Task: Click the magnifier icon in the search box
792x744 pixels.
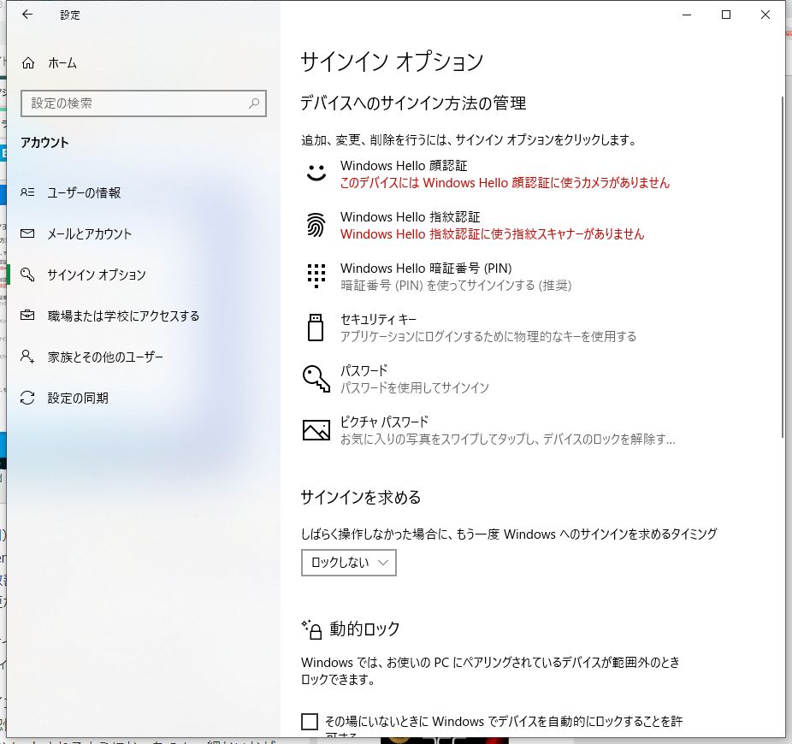Action: (x=254, y=103)
